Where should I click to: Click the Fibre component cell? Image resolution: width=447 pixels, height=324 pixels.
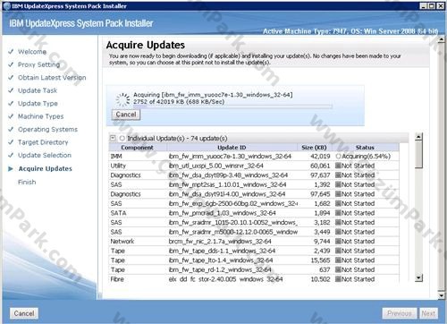click(138, 279)
